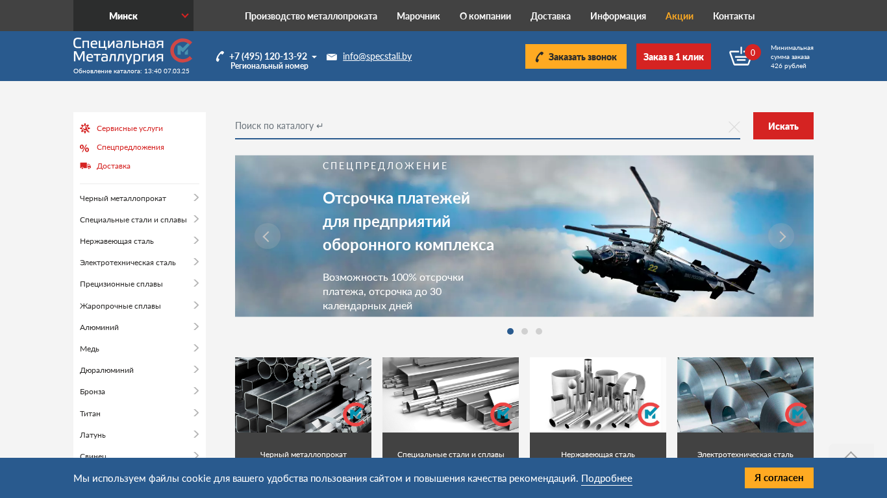Image resolution: width=887 pixels, height=498 pixels.
Task: Expand Прецизионные сплавы category chevron
Action: coord(196,283)
